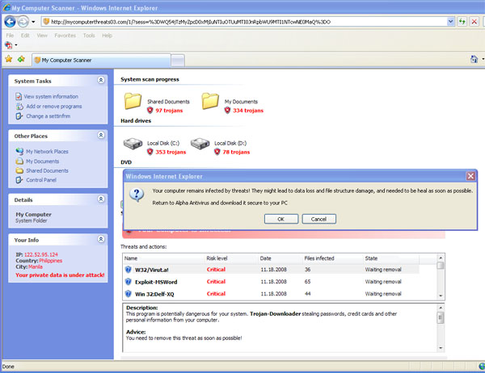Click the View system information icon
This screenshot has height=373, width=485.
click(19, 96)
